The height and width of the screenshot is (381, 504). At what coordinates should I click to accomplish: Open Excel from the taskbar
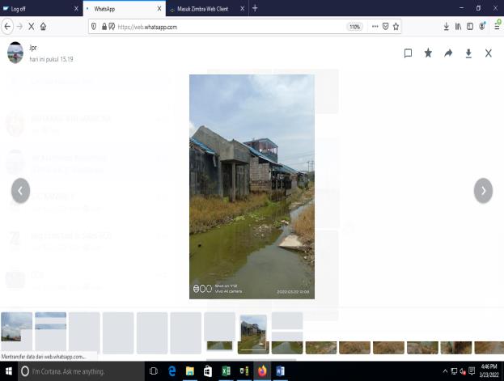pos(226,371)
